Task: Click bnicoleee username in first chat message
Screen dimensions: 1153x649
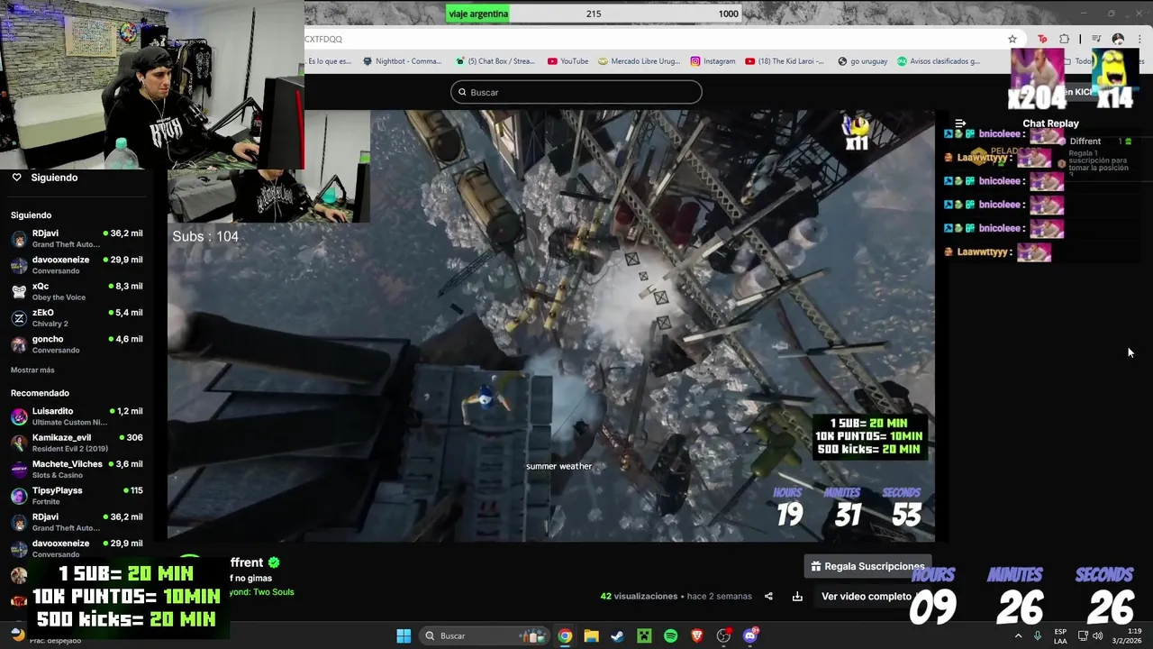Action: point(1000,134)
